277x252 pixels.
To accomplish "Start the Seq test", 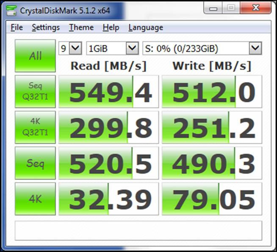I will (x=35, y=163).
